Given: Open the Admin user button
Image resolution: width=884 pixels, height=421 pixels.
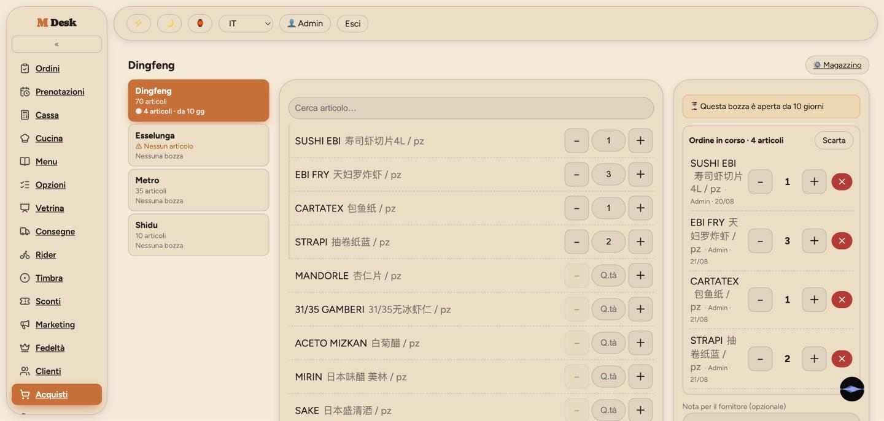Looking at the screenshot, I should point(305,23).
